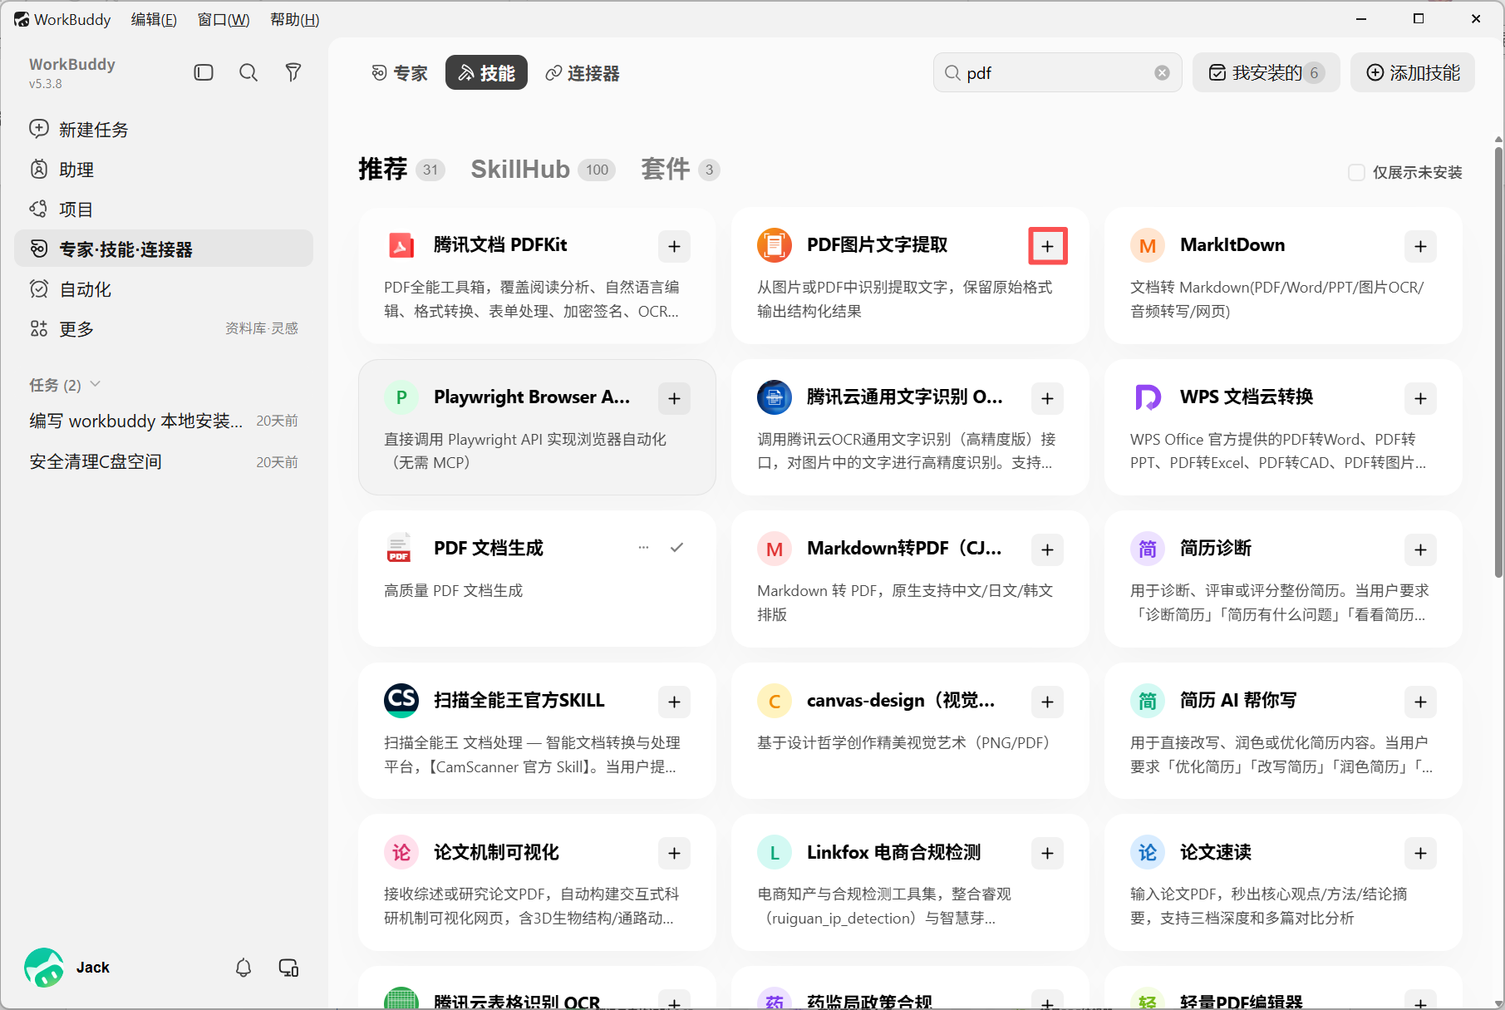Image resolution: width=1505 pixels, height=1010 pixels.
Task: Click the vertical scrollbar of skills list
Action: (1498, 362)
